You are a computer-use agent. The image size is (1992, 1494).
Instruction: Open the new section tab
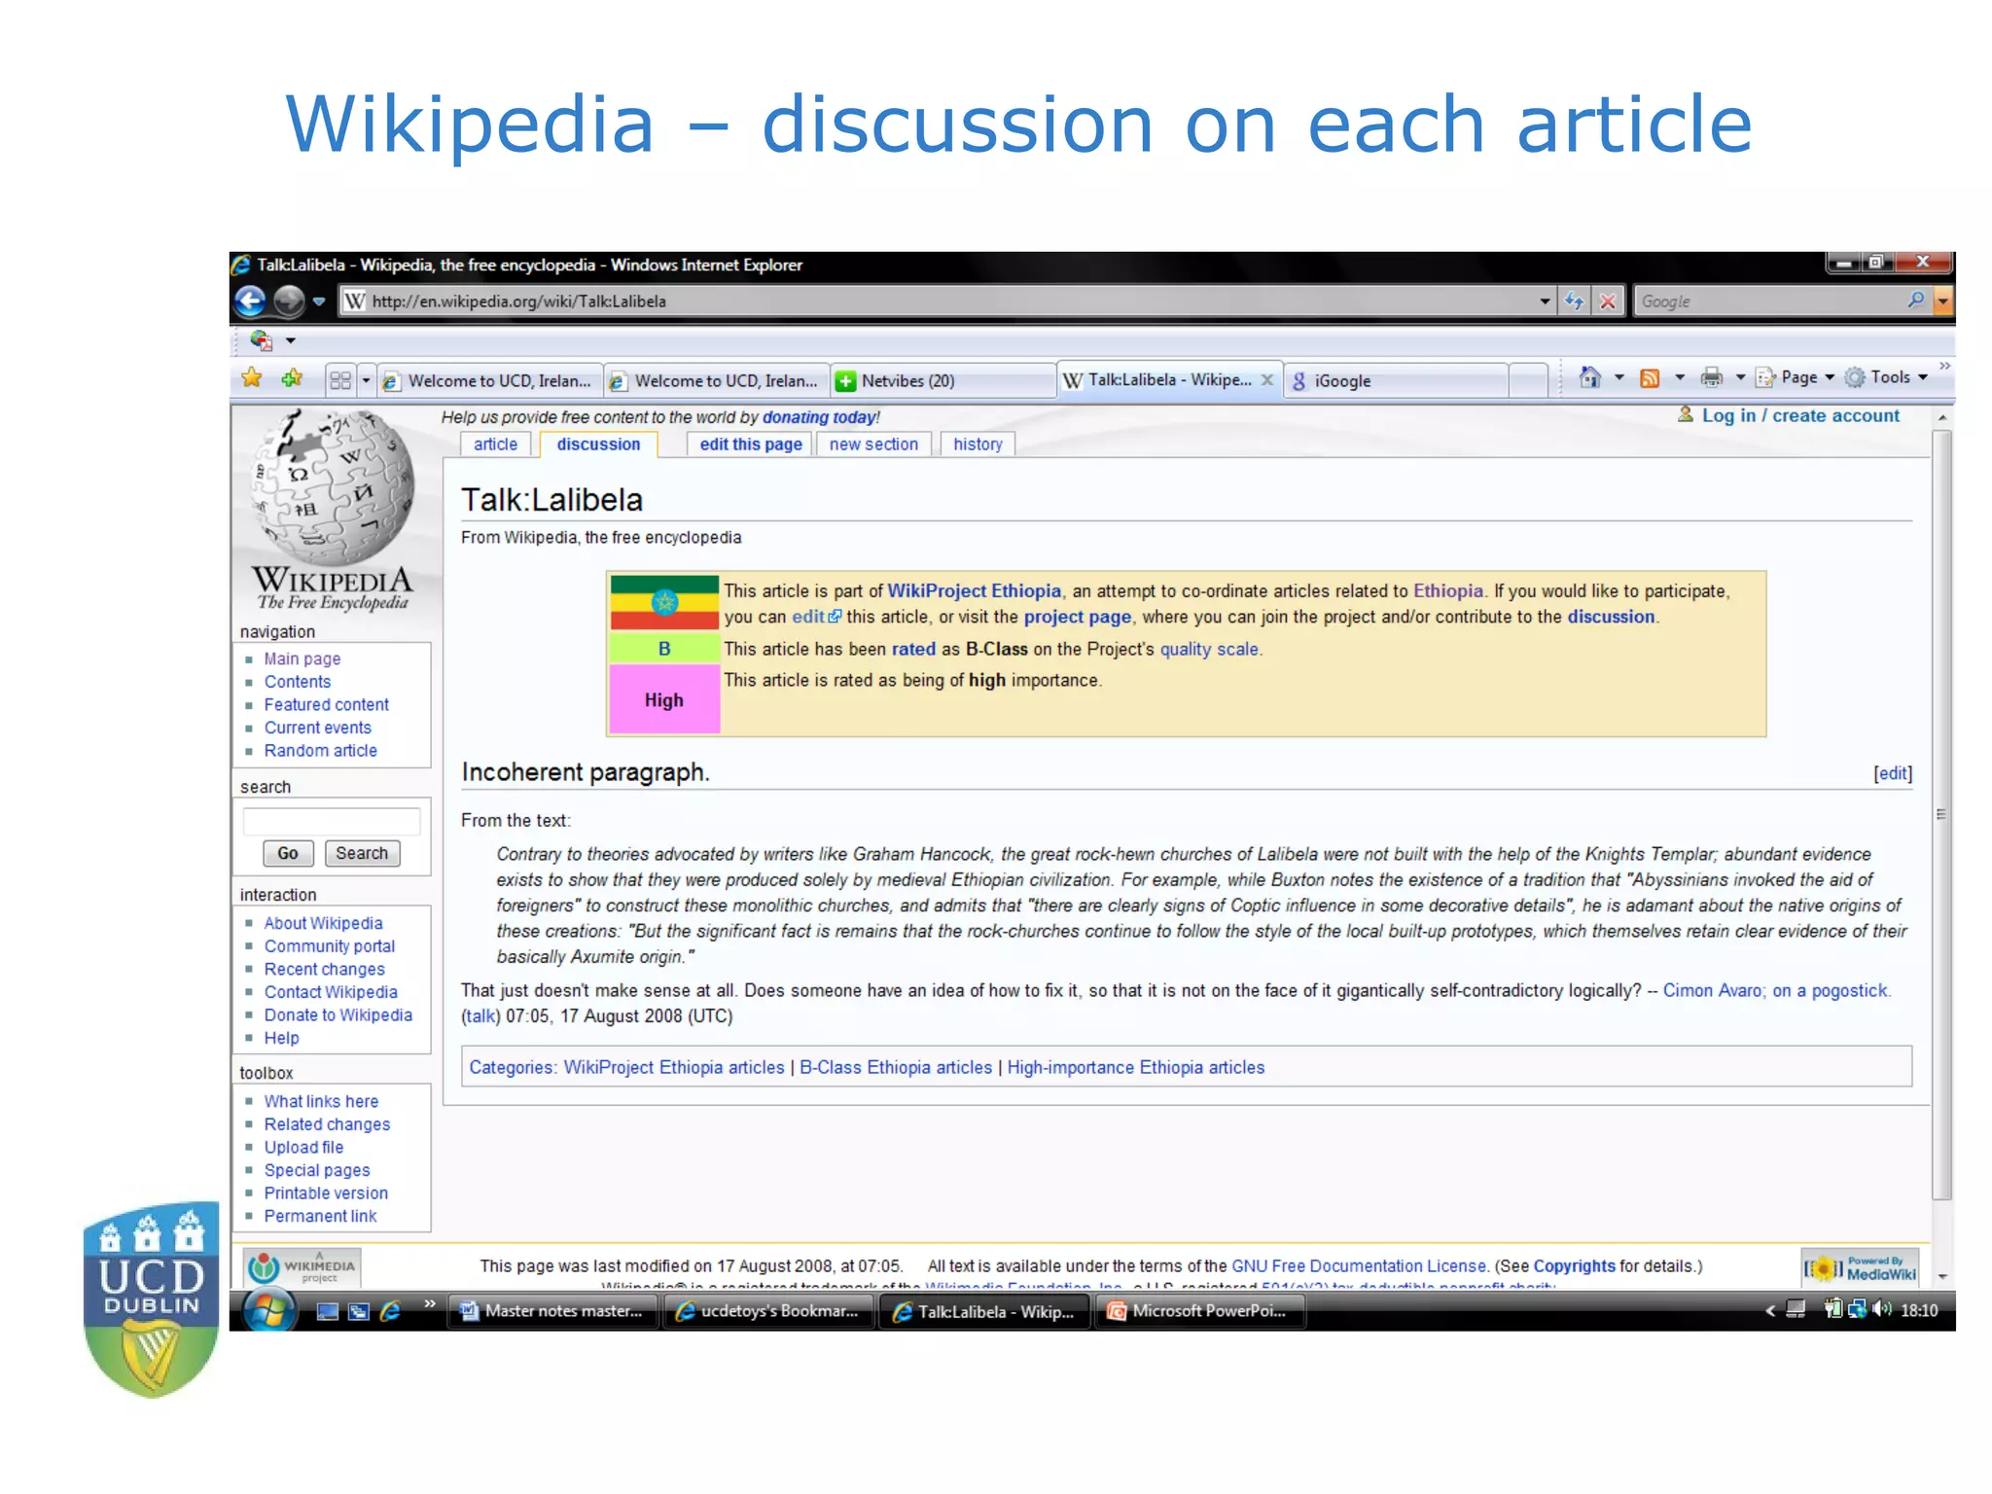coord(873,445)
